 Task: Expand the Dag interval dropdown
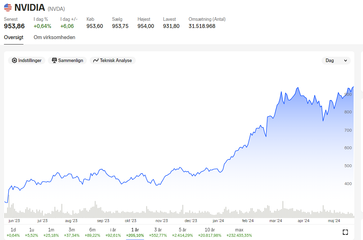click(336, 60)
